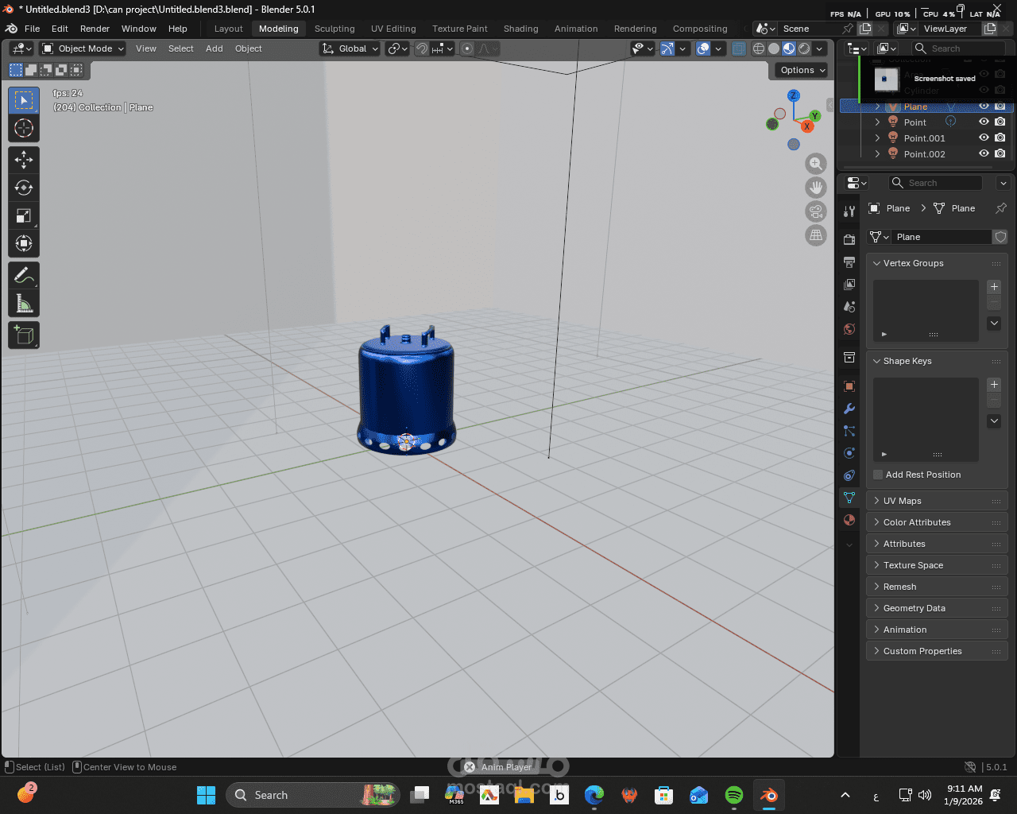The image size is (1017, 814).
Task: Expand the Remesh panel
Action: (936, 587)
